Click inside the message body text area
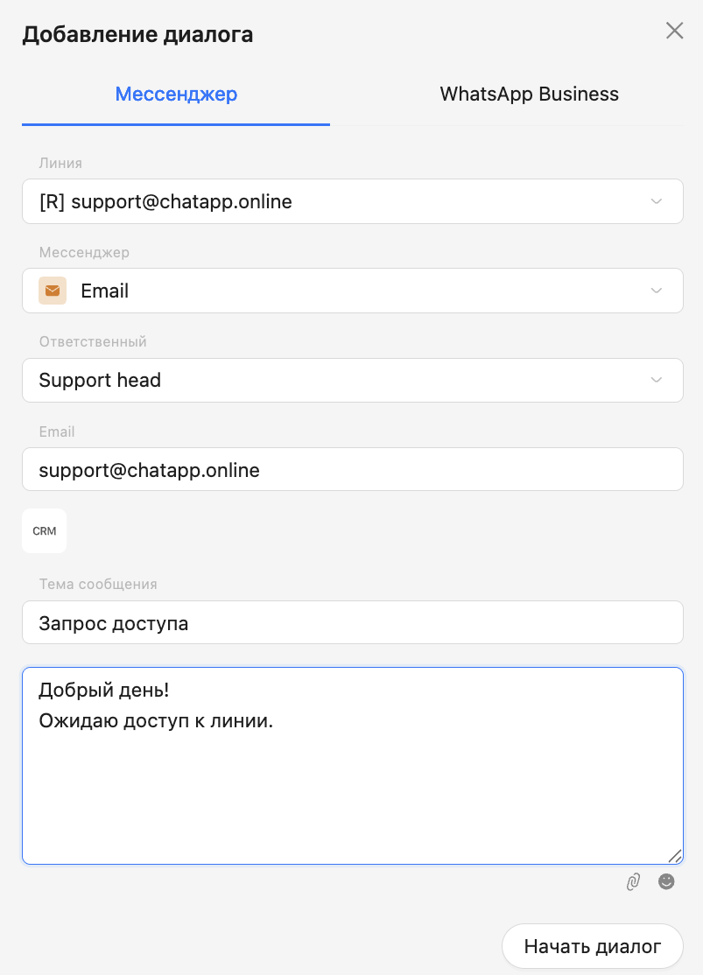Image resolution: width=703 pixels, height=975 pixels. [352, 796]
